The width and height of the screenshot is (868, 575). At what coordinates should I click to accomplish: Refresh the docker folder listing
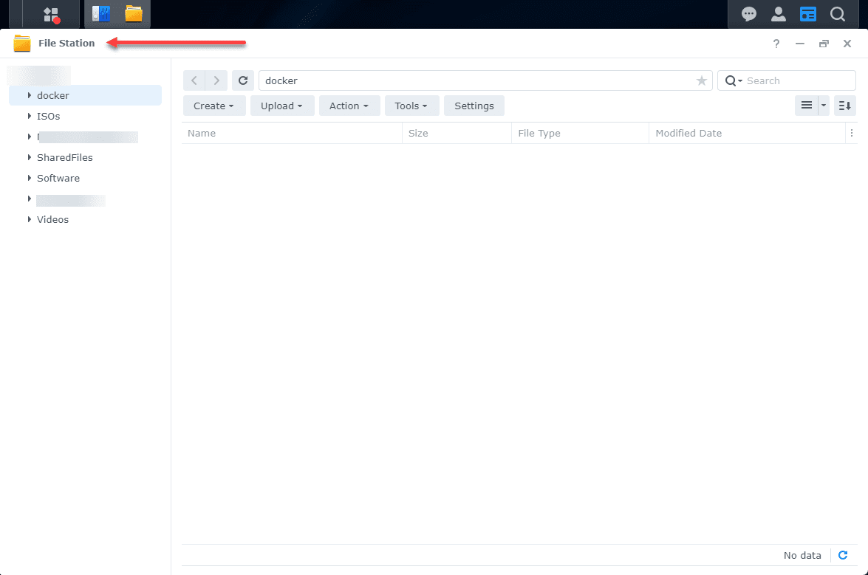pos(243,80)
